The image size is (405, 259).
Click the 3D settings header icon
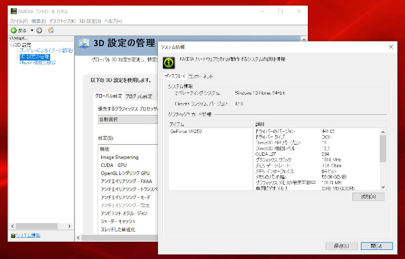84,43
